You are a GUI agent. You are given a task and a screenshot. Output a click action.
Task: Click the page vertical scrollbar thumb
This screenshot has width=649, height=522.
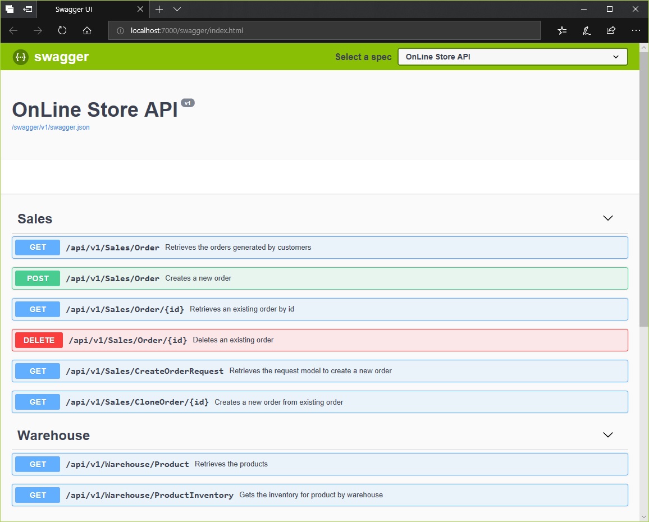[643, 189]
